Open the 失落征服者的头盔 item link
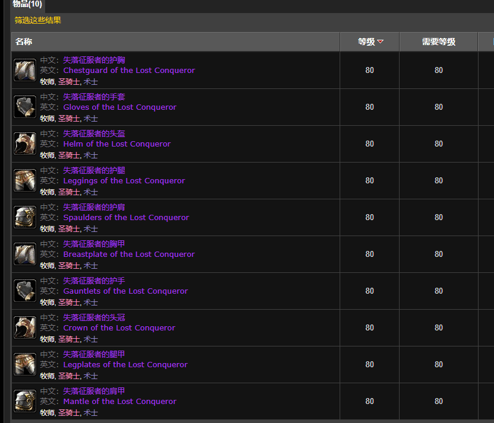The height and width of the screenshot is (423, 494). (94, 133)
